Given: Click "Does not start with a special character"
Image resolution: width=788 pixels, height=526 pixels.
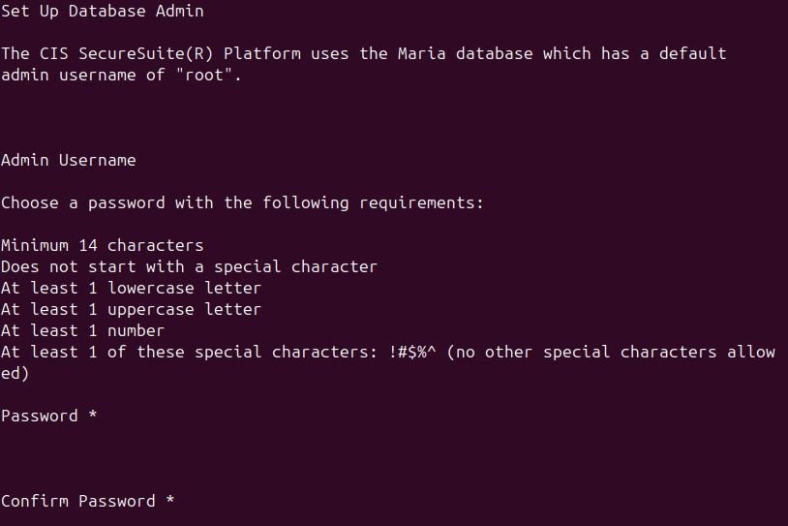Looking at the screenshot, I should 189,267.
